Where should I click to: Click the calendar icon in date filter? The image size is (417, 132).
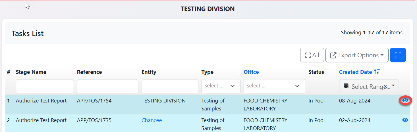(346, 86)
